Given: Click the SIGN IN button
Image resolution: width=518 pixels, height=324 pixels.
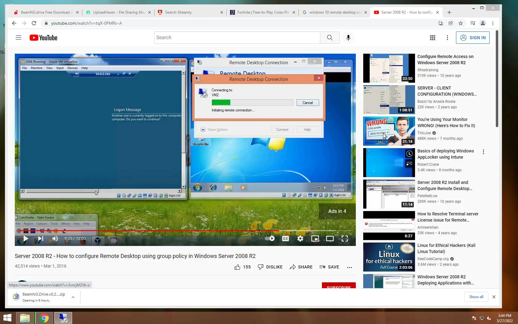Looking at the screenshot, I should 473,38.
